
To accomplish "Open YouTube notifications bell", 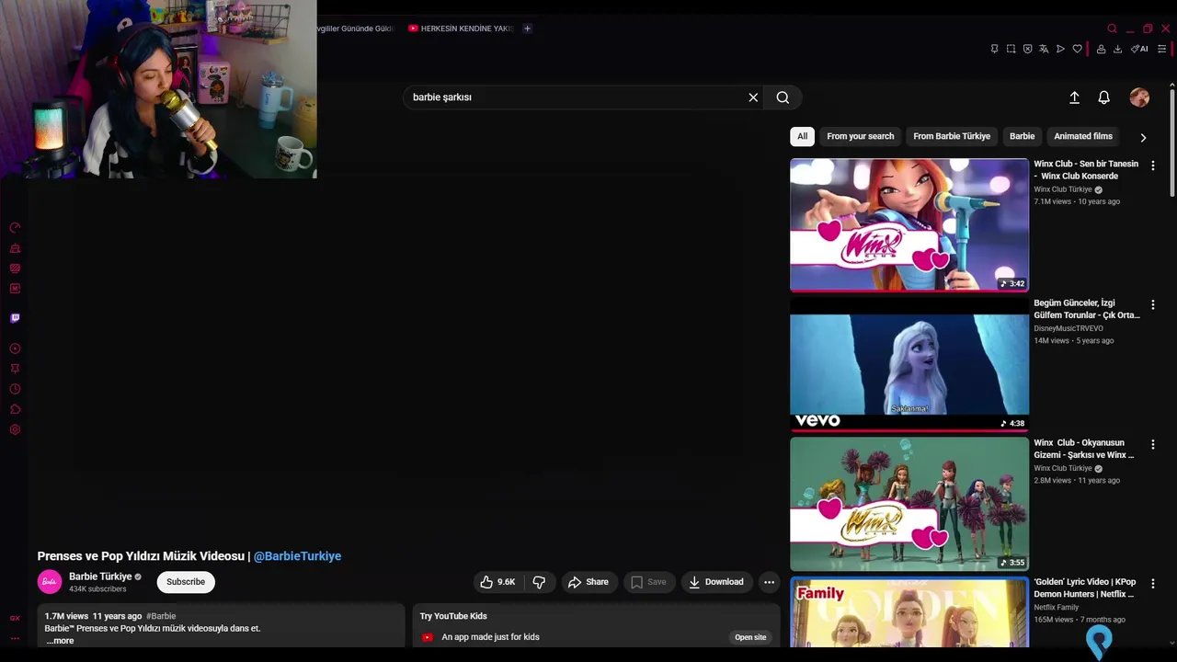I will pos(1103,97).
